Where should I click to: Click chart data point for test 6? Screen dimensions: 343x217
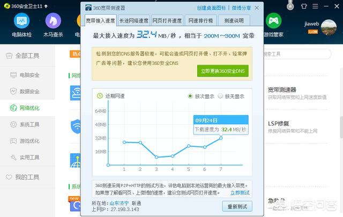205,147
